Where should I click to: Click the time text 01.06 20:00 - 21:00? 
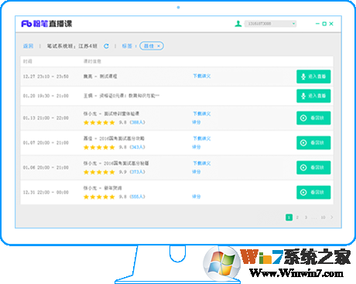tap(46, 167)
